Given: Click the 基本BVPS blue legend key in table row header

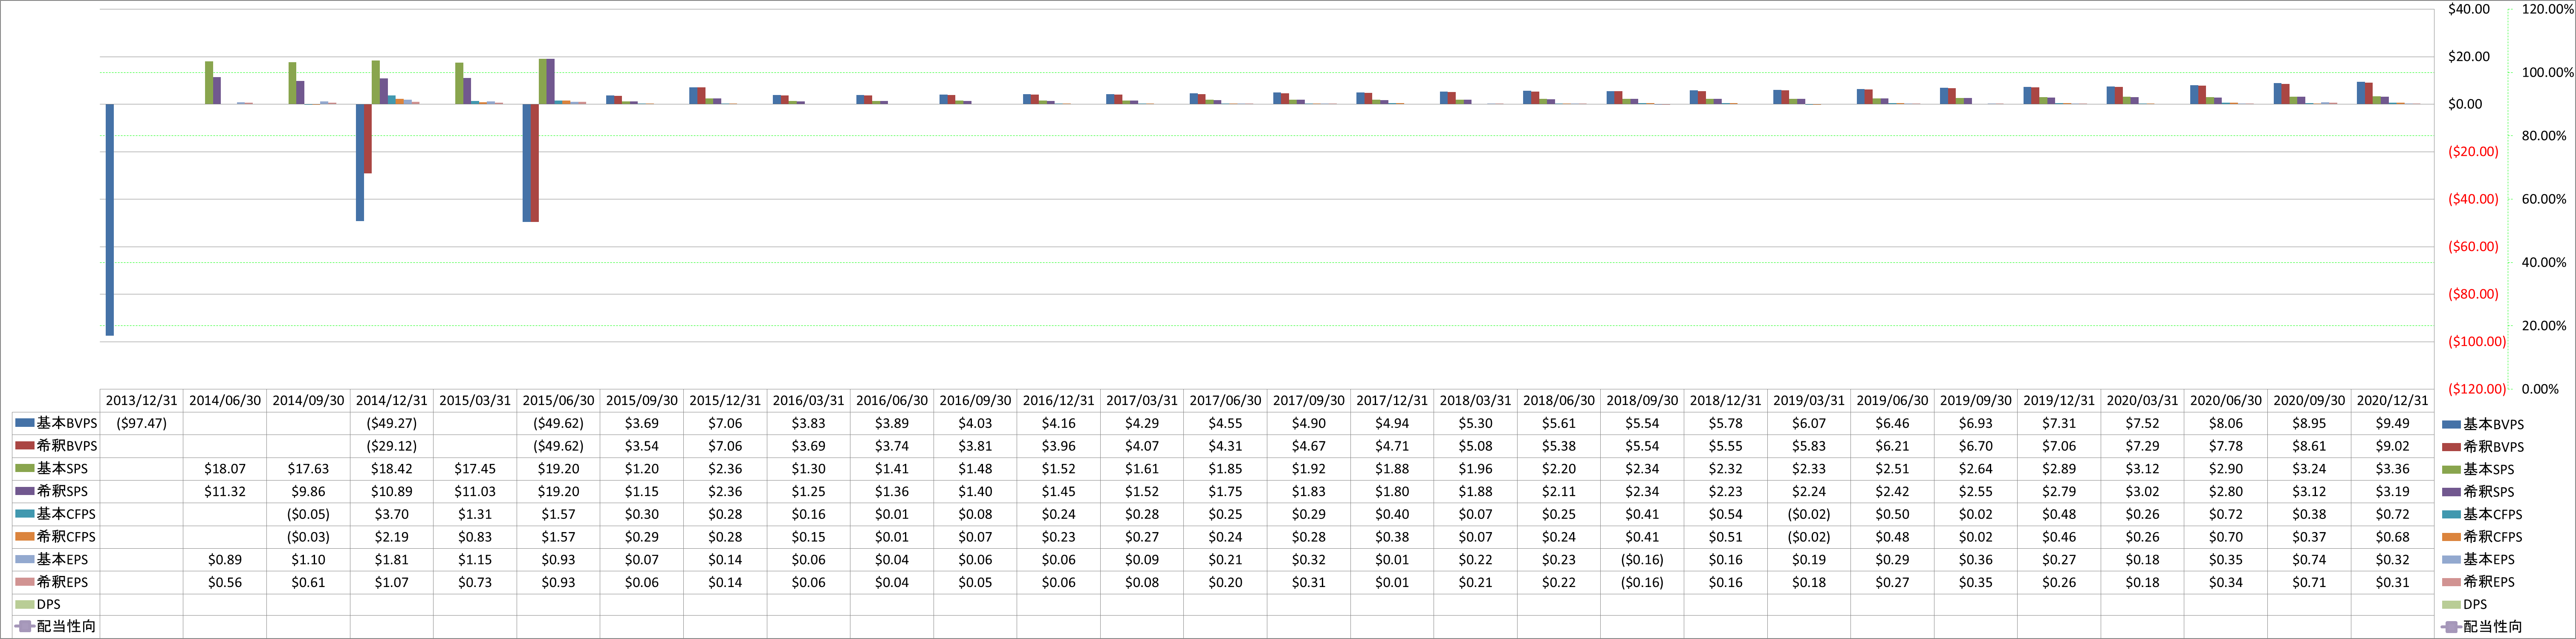Looking at the screenshot, I should point(25,423).
